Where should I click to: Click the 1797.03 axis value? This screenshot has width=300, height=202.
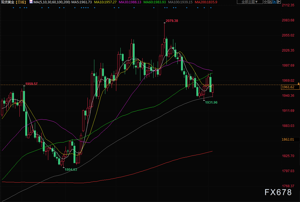(x=288, y=171)
